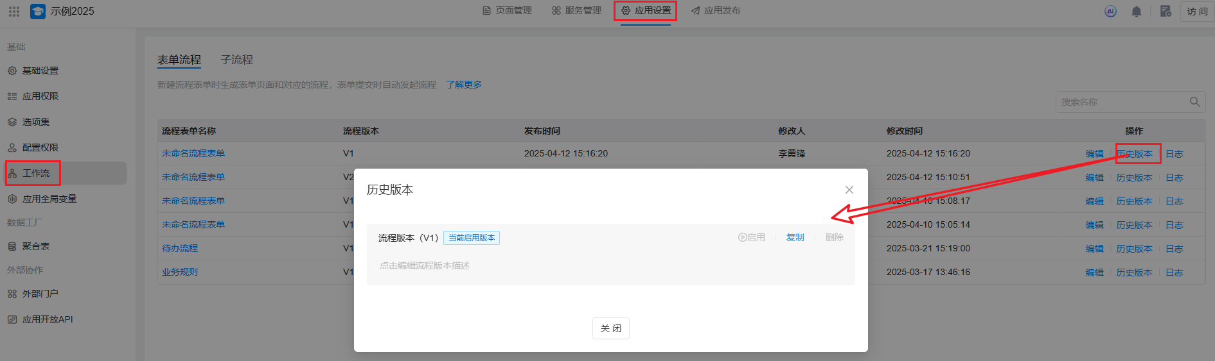
Task: Close the 历史版本 dialog with X
Action: pos(849,190)
